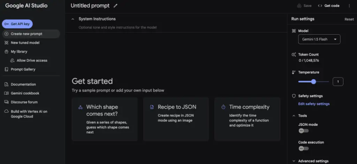357x164 pixels.
Task: Select the Recipe to JSON sample card
Action: (176, 119)
